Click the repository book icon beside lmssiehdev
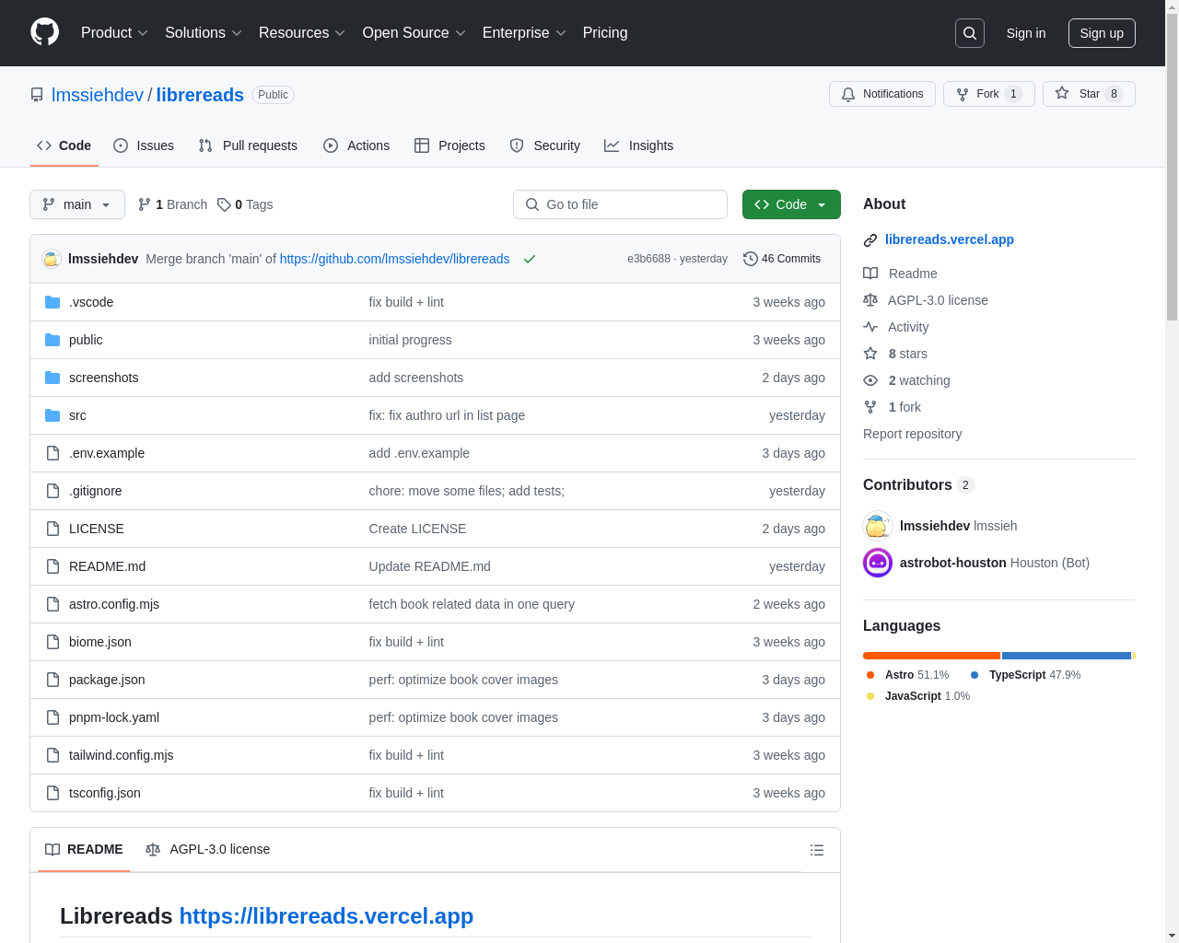 click(x=37, y=95)
